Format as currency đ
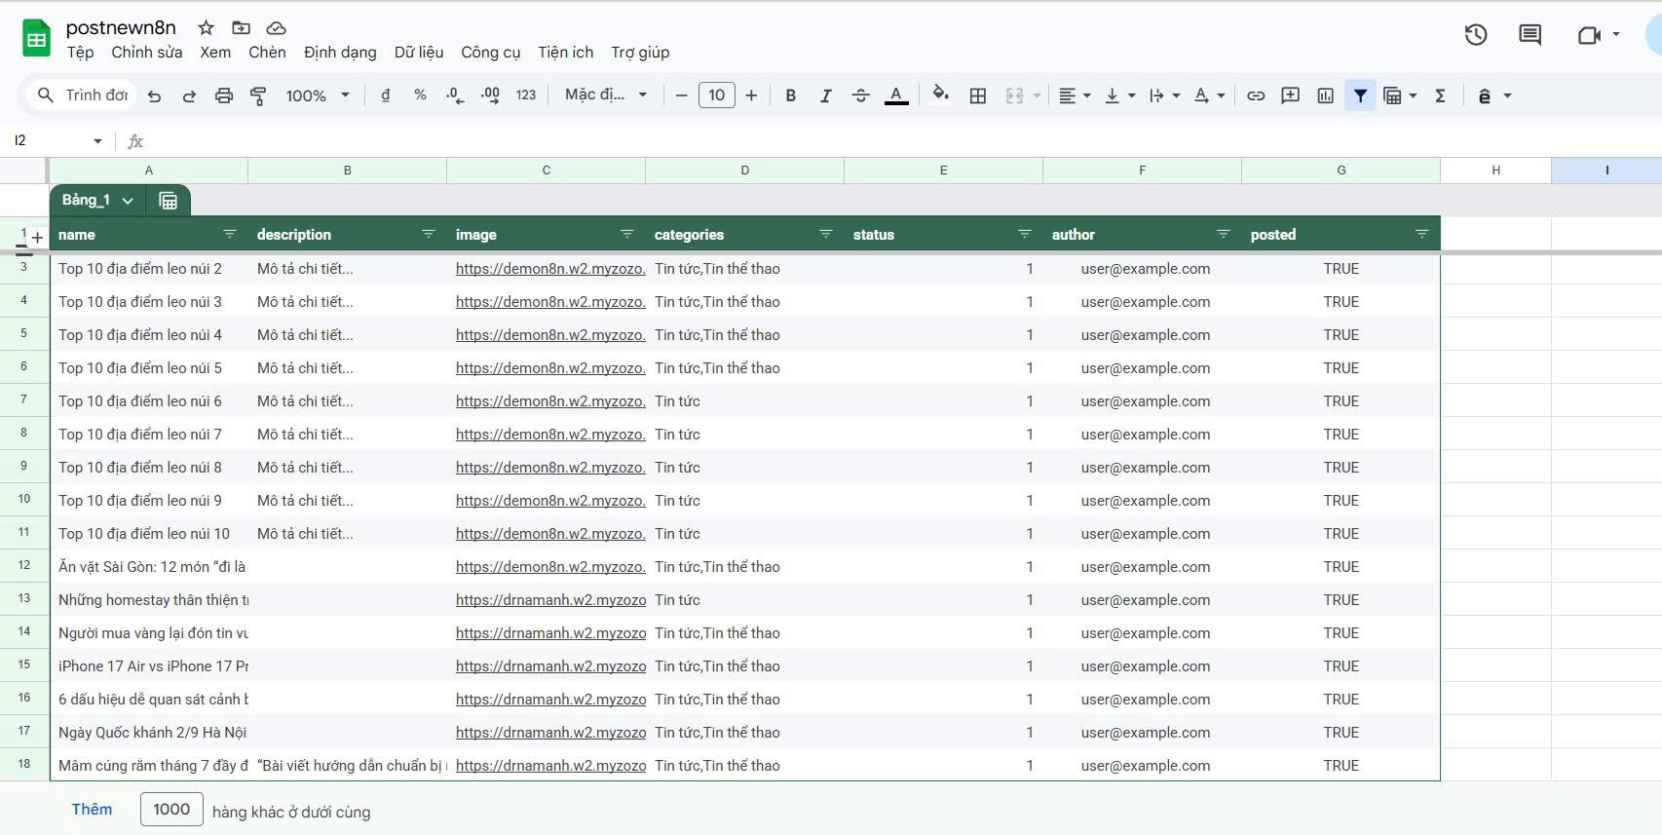This screenshot has height=835, width=1662. 386,95
